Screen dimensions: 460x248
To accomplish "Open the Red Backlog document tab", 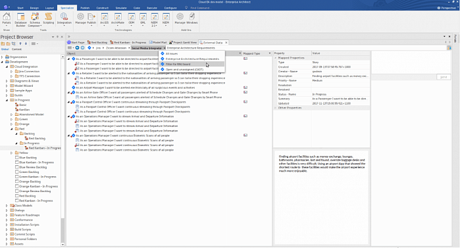I will coord(97,43).
